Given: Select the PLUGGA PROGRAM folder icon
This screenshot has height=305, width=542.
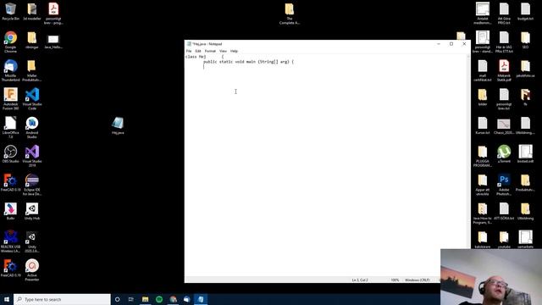Looking at the screenshot, I should (x=483, y=156).
